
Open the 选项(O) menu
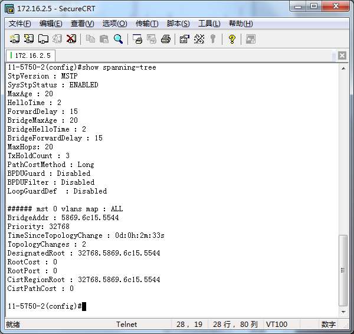114,24
